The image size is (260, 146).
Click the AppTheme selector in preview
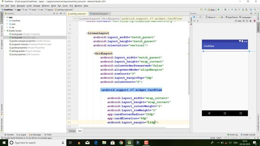(x=232, y=17)
